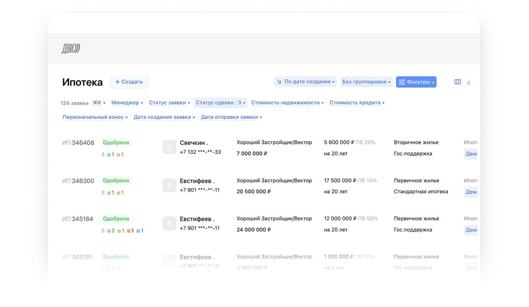Click the 17 500 000 ₽ loan amount
Viewport: 529px width, 307px height.
340,180
